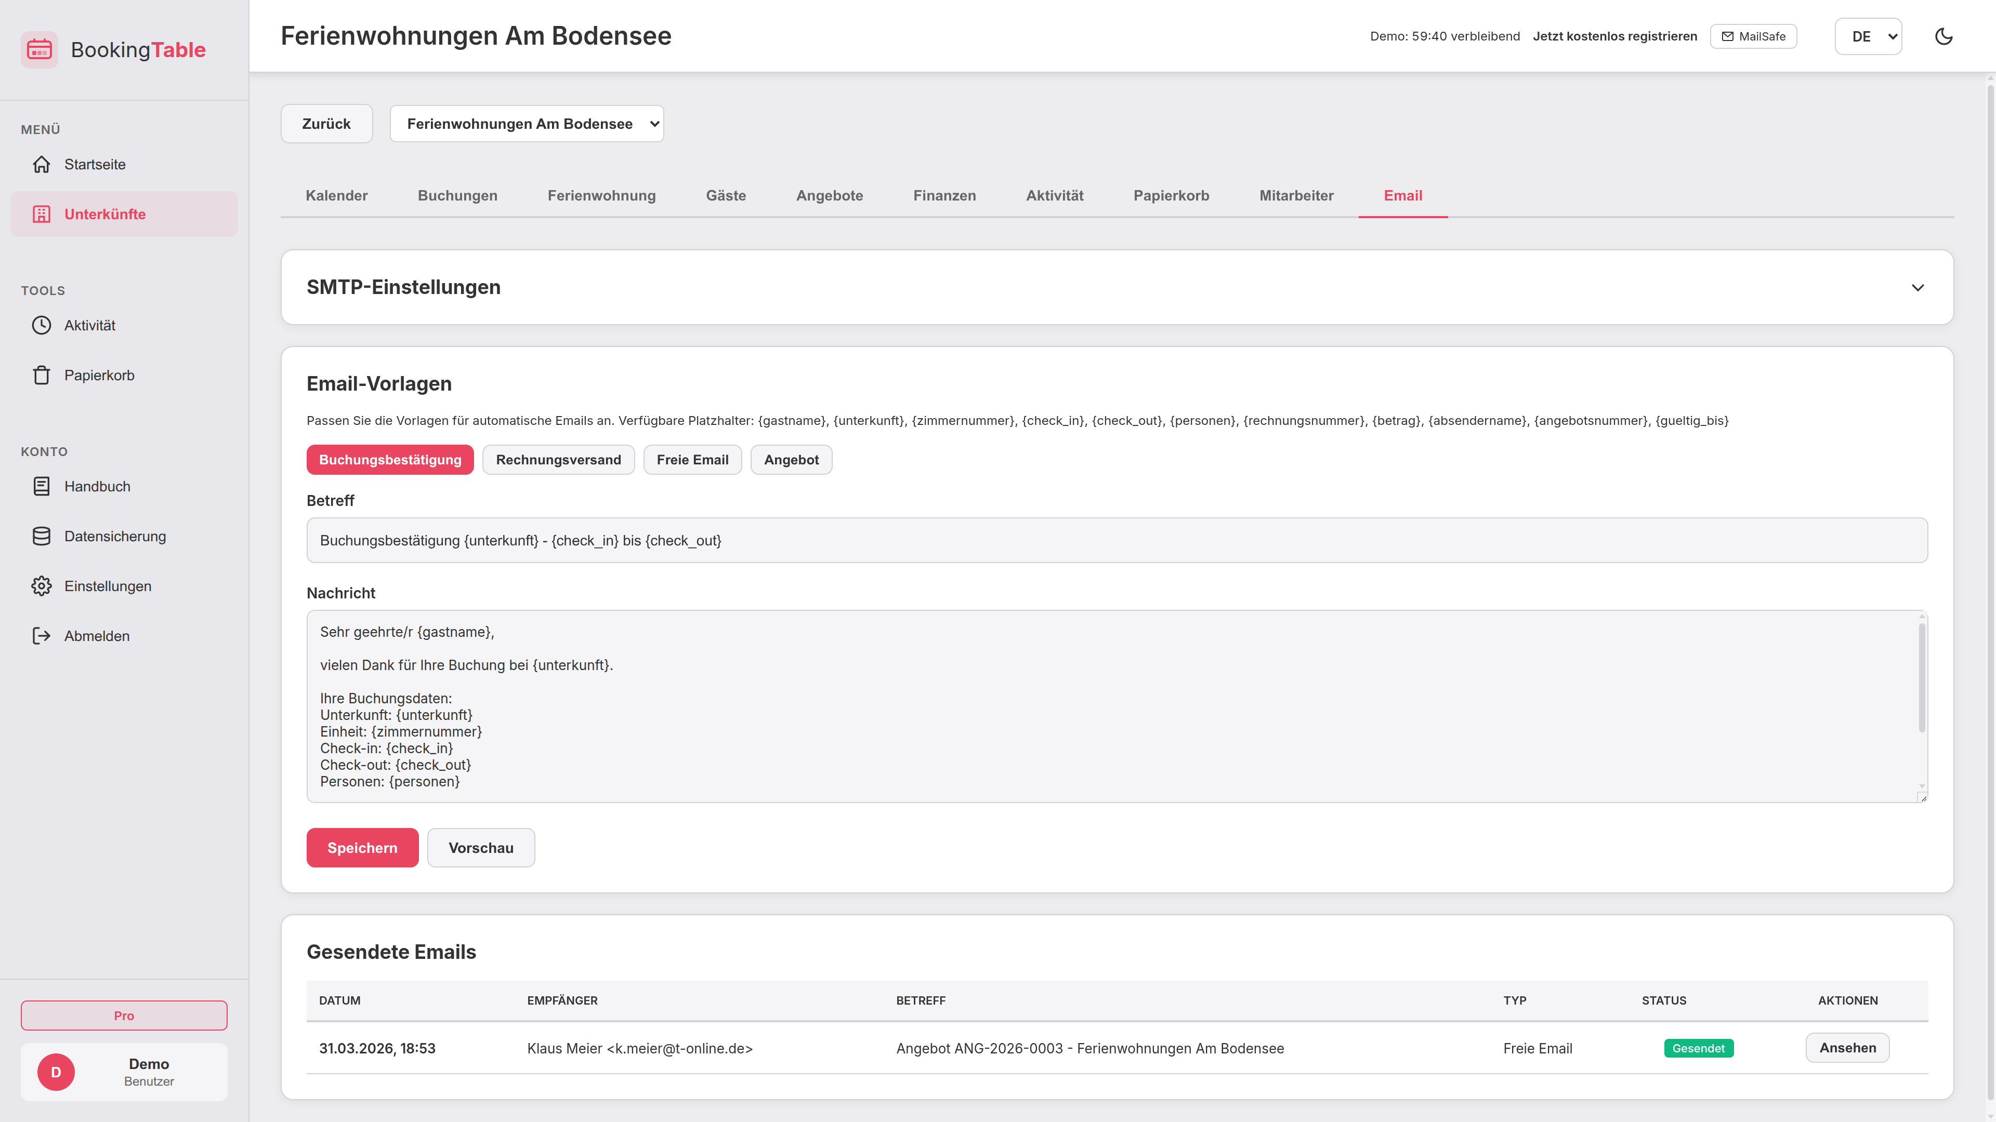
Task: Select the Email tab
Action: 1403,196
